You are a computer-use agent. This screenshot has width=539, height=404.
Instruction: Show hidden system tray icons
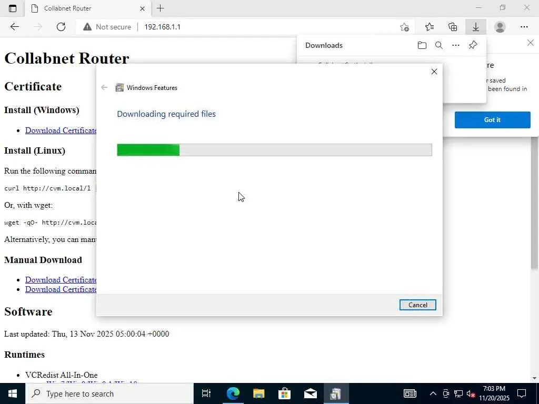[433, 393]
